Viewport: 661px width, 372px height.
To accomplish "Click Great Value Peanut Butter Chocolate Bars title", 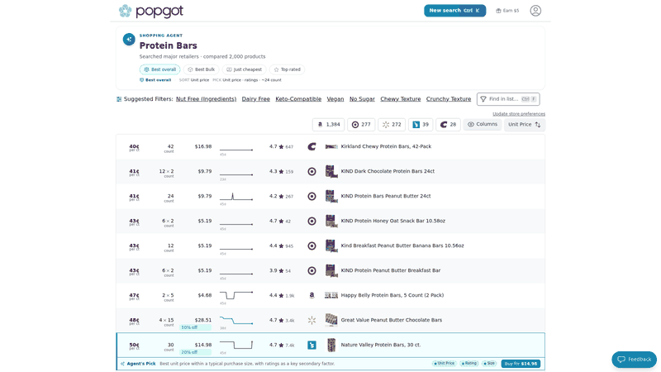I will (x=391, y=320).
